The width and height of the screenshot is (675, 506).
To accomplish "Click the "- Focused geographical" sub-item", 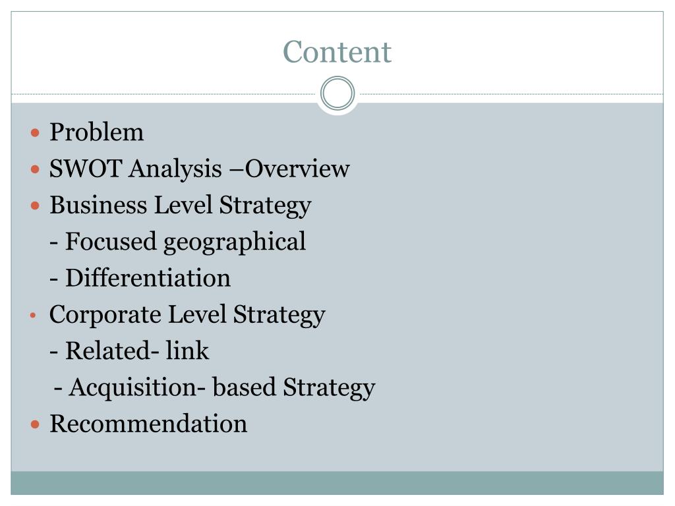I will [177, 242].
